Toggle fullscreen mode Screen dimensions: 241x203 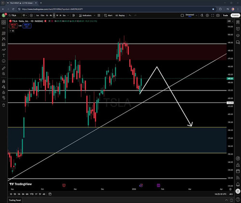click(x=213, y=15)
